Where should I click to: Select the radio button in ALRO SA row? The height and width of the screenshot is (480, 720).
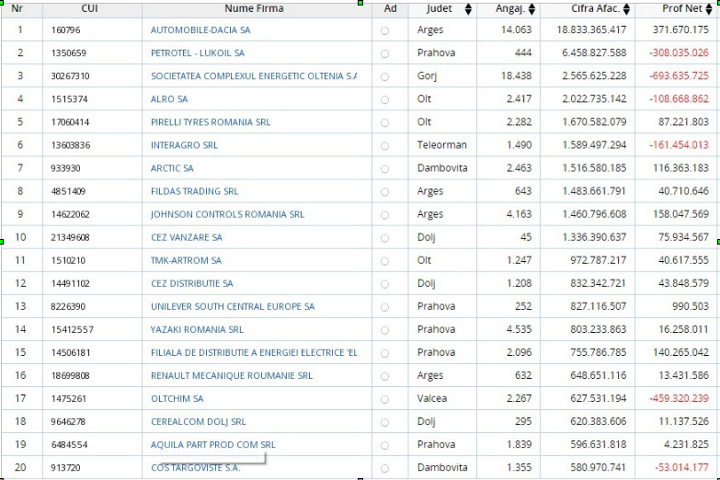[x=384, y=99]
